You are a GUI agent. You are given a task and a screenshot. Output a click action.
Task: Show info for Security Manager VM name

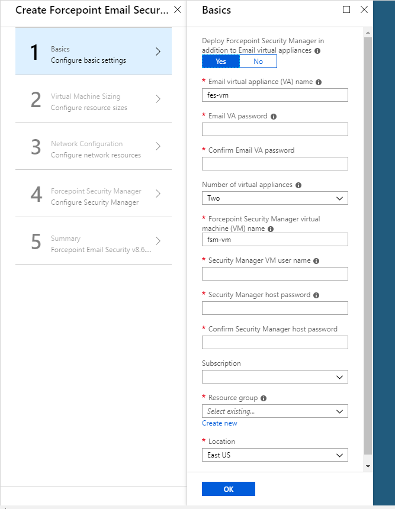[x=271, y=229]
